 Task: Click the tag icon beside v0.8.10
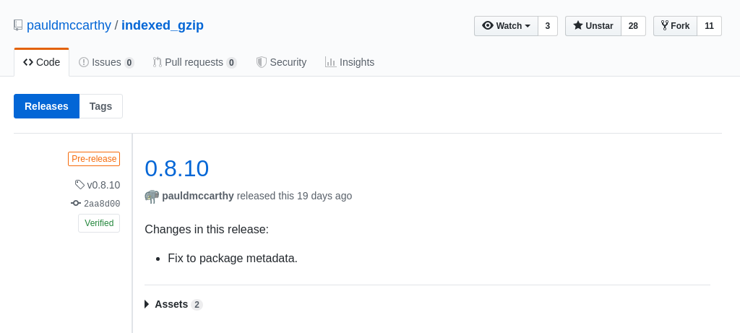(79, 184)
